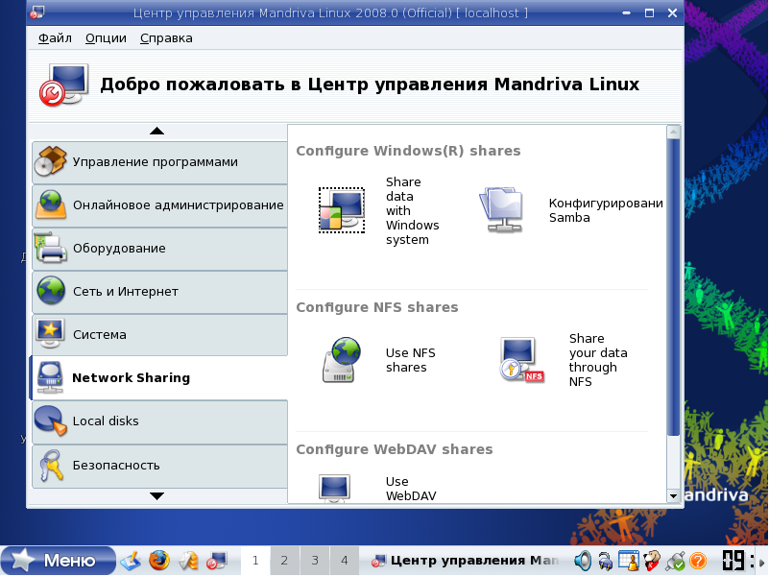Open the Samba configuration icon
This screenshot has width=769, height=577.
(501, 210)
